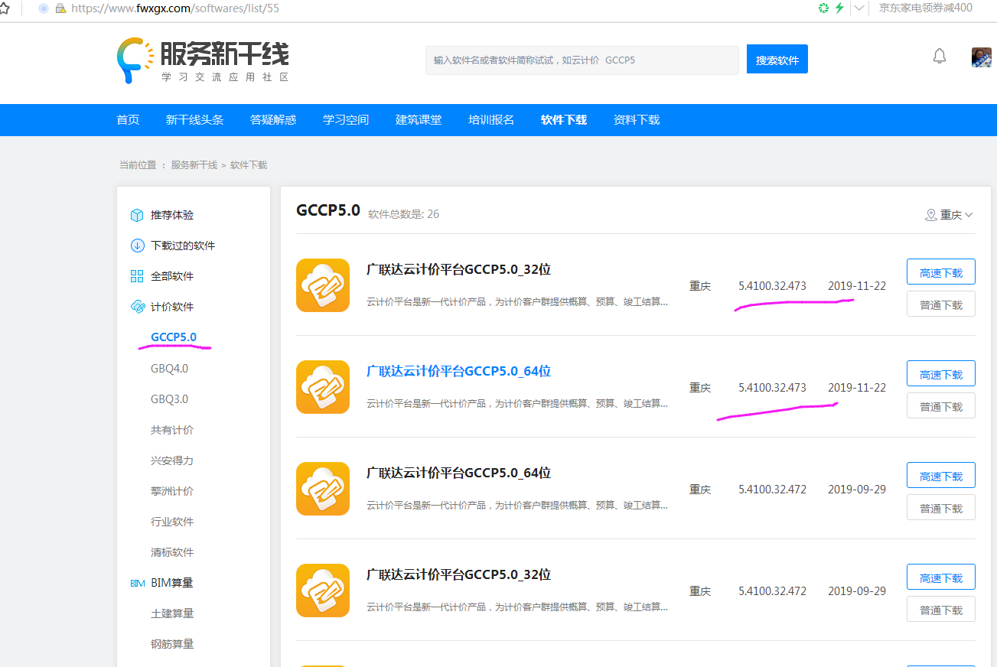Click the location pin icon beside 重庆
The image size is (997, 667).
point(931,215)
